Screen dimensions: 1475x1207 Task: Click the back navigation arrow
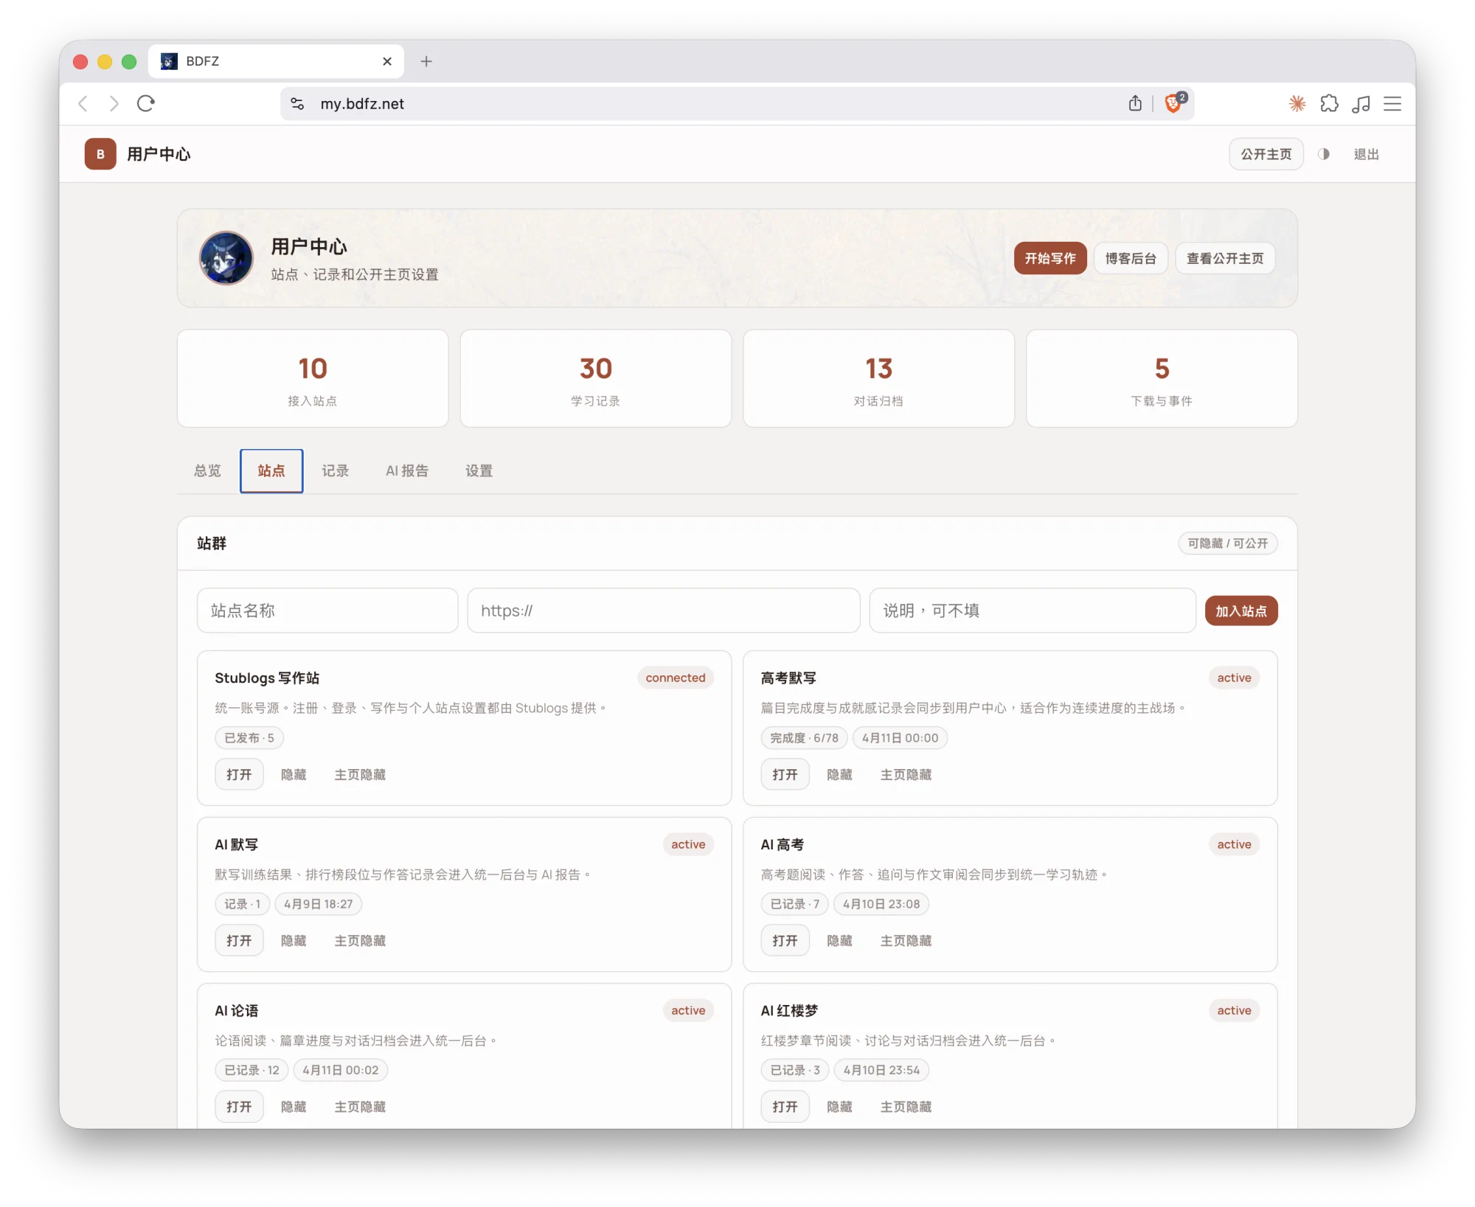coord(83,104)
